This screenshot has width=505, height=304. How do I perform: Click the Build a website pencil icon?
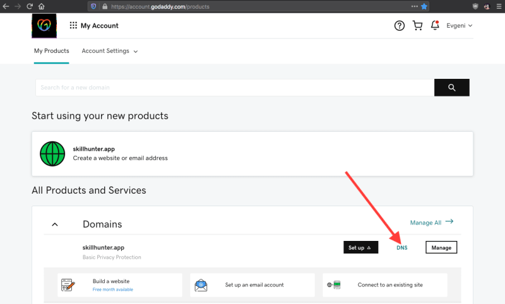click(x=68, y=285)
